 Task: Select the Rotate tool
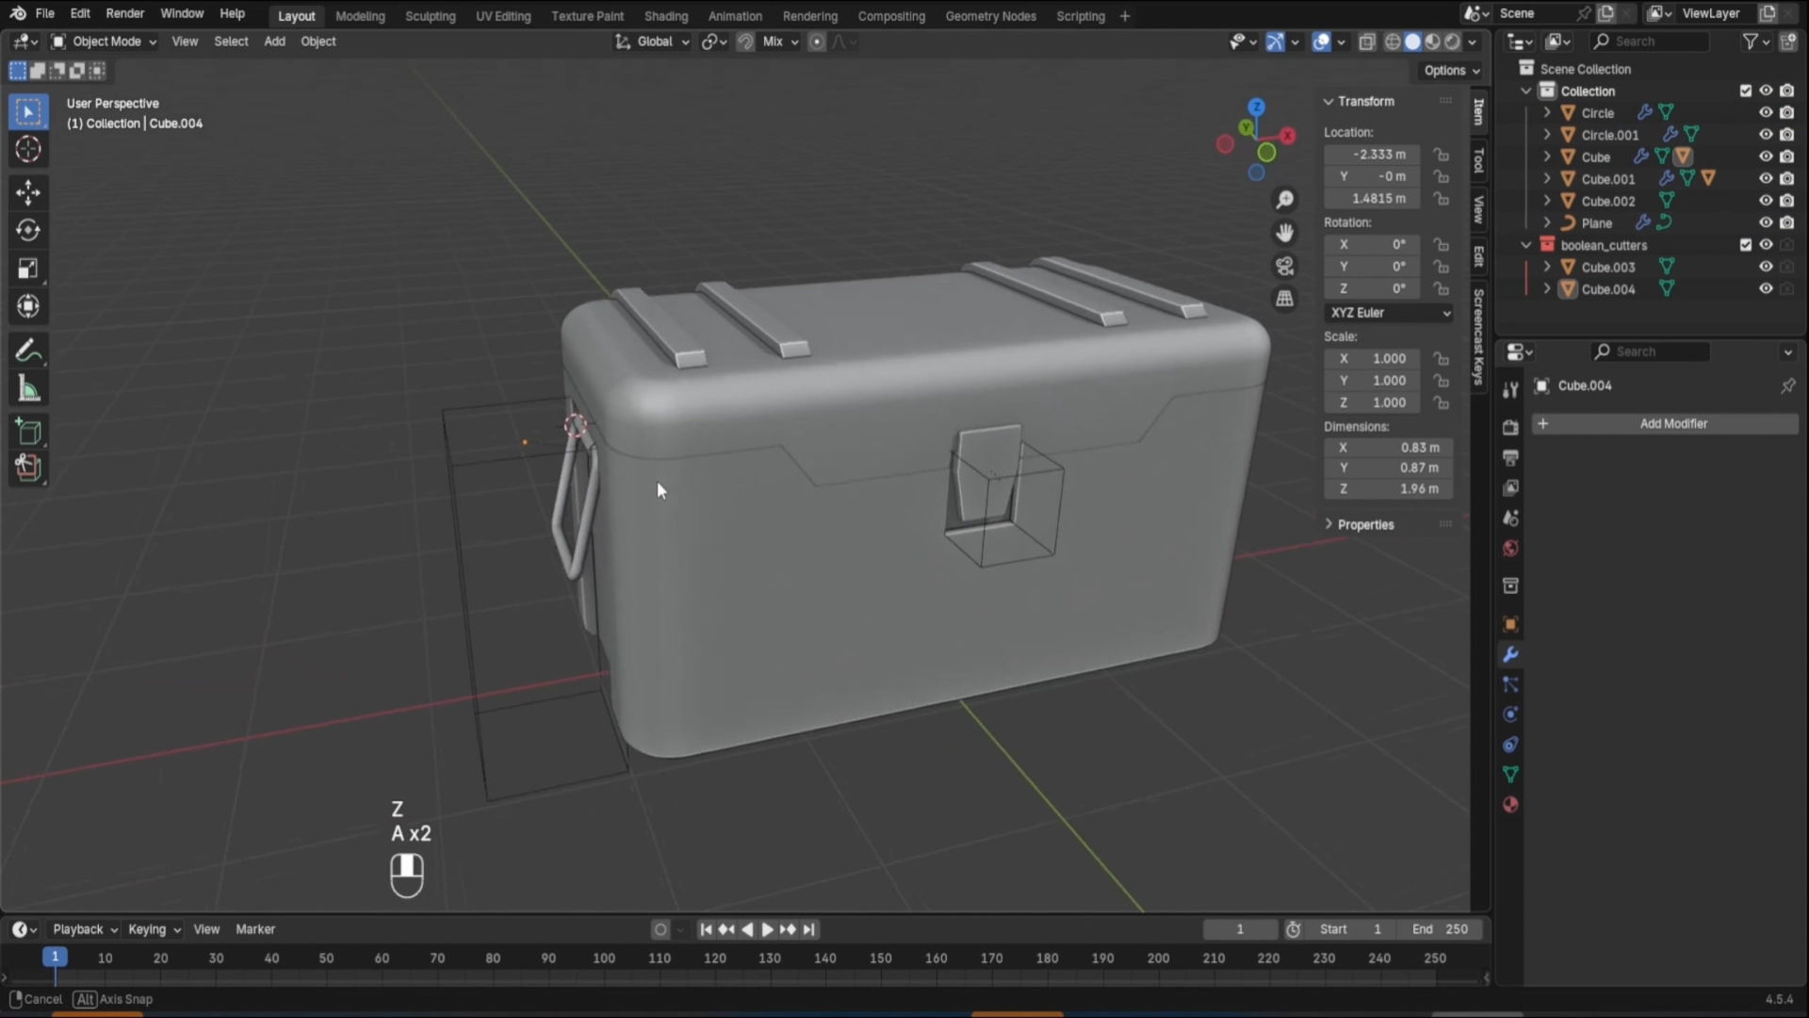click(28, 230)
